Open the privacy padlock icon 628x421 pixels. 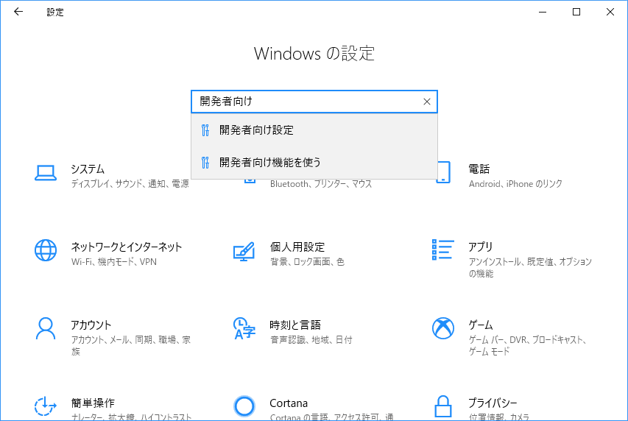[x=443, y=406]
